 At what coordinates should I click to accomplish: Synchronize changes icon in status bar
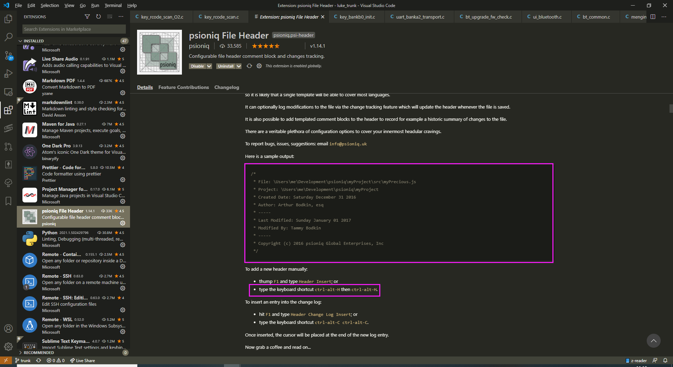click(x=39, y=360)
